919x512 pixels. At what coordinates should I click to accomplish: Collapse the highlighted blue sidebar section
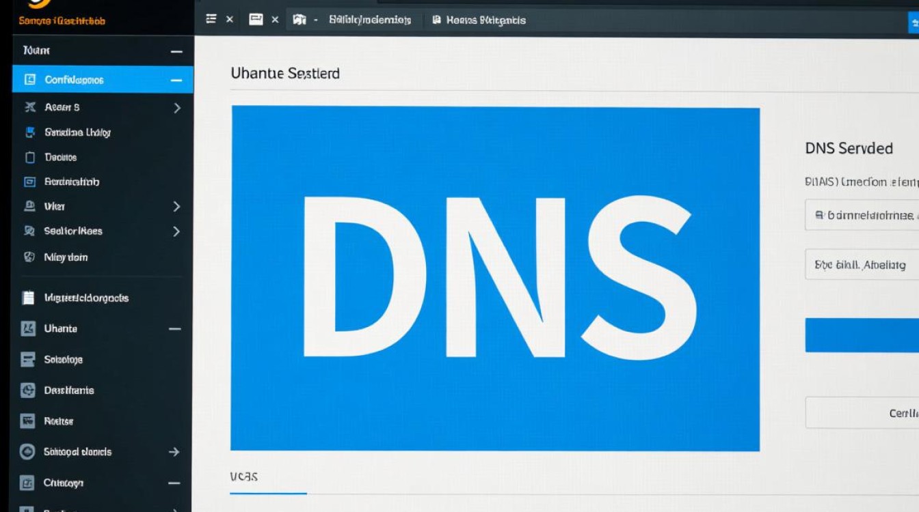(x=176, y=80)
